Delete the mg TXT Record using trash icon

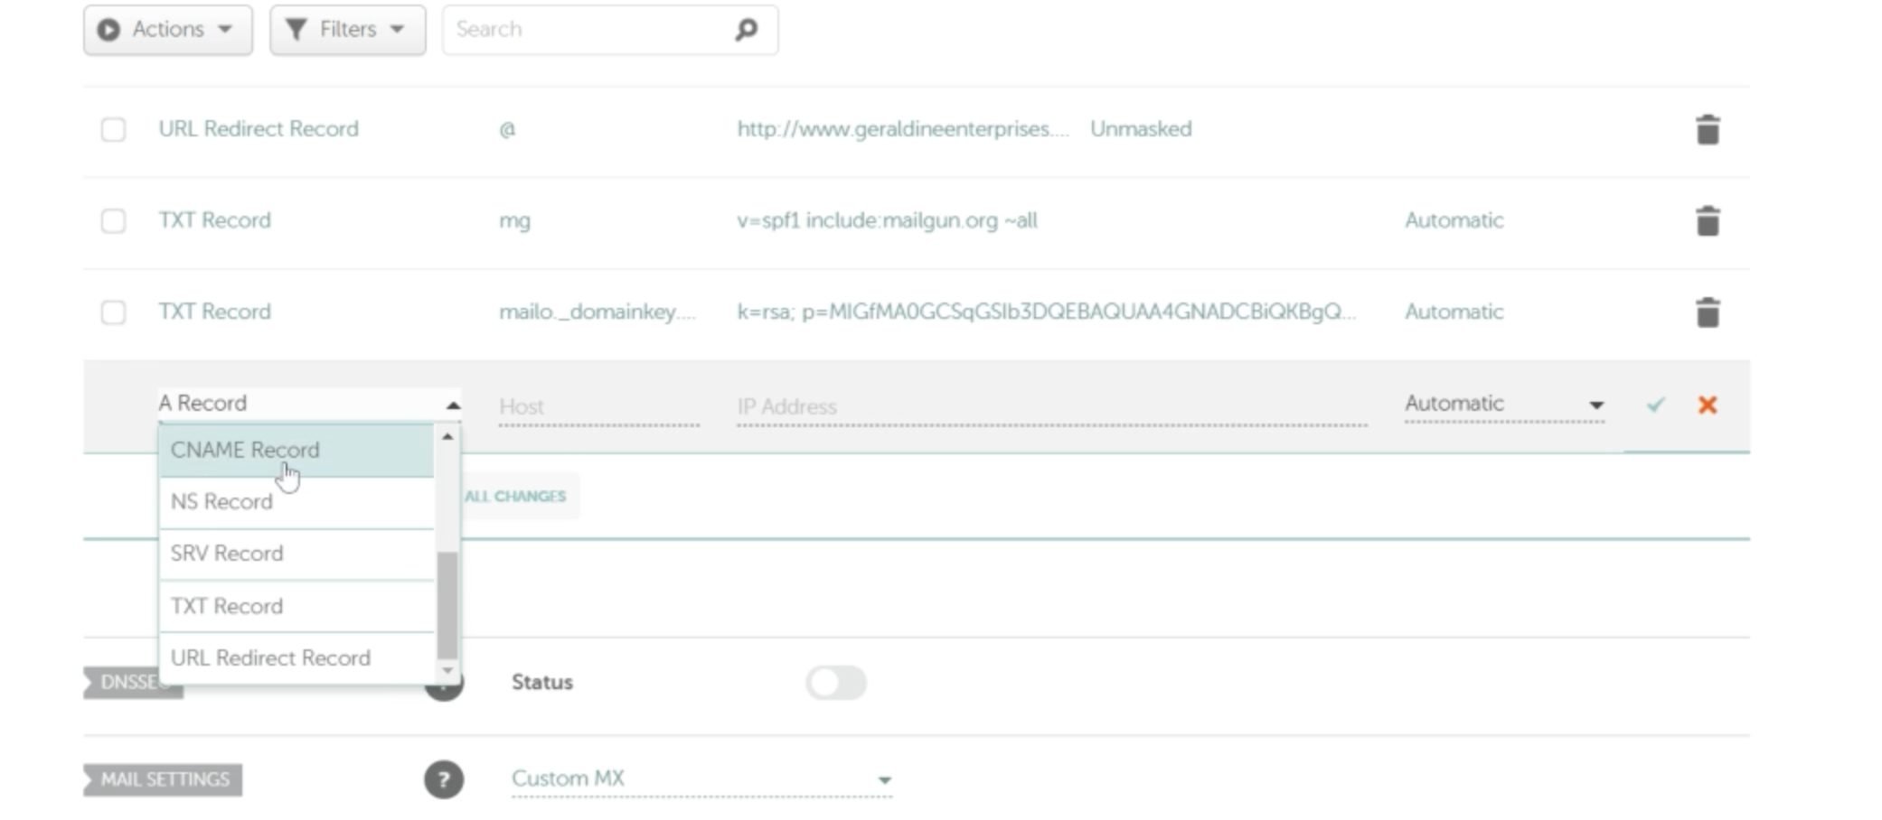pyautogui.click(x=1708, y=219)
